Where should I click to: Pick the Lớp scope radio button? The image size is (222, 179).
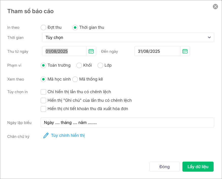100,65
